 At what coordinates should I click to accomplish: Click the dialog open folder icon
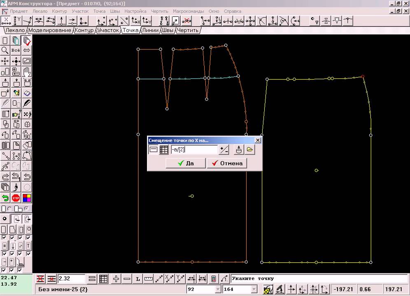click(250, 150)
